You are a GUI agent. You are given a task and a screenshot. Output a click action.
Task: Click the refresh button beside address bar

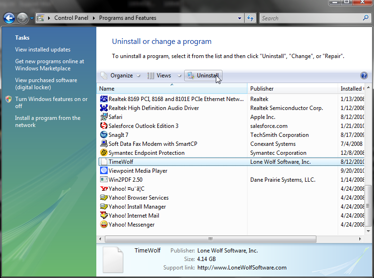pos(250,18)
